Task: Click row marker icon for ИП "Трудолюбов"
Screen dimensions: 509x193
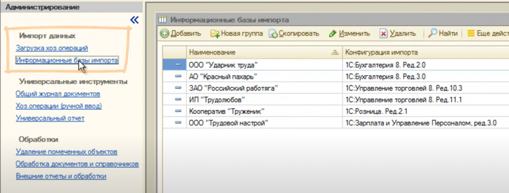Action: click(178, 100)
